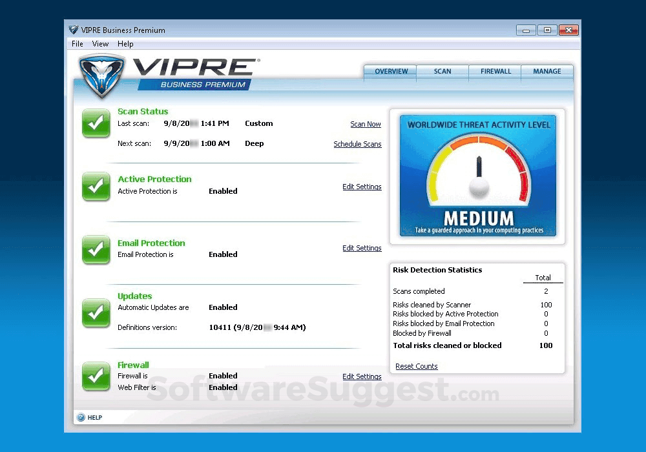Click the VIPRE icon in the title bar
The width and height of the screenshot is (646, 452).
tap(73, 30)
